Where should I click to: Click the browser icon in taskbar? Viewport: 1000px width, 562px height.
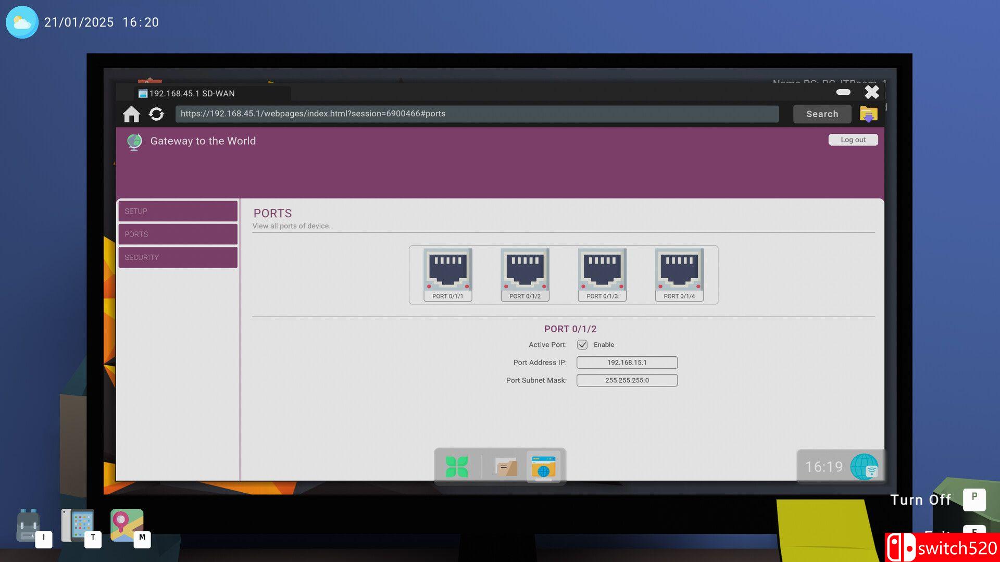(543, 467)
